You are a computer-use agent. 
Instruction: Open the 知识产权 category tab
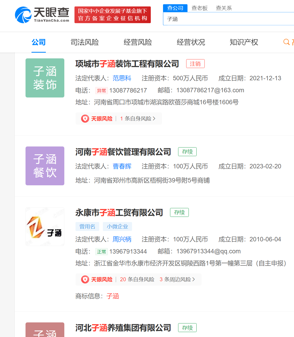pyautogui.click(x=244, y=42)
